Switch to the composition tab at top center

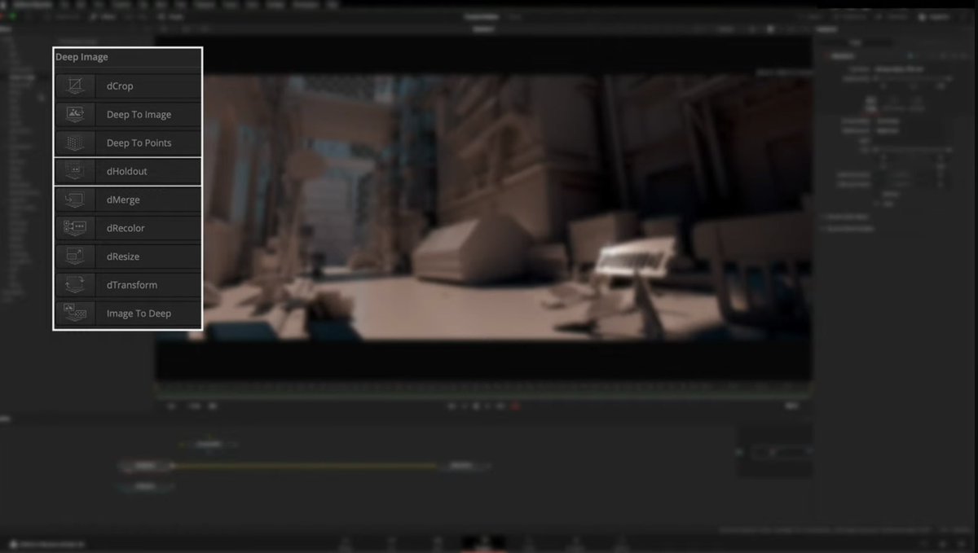(482, 15)
